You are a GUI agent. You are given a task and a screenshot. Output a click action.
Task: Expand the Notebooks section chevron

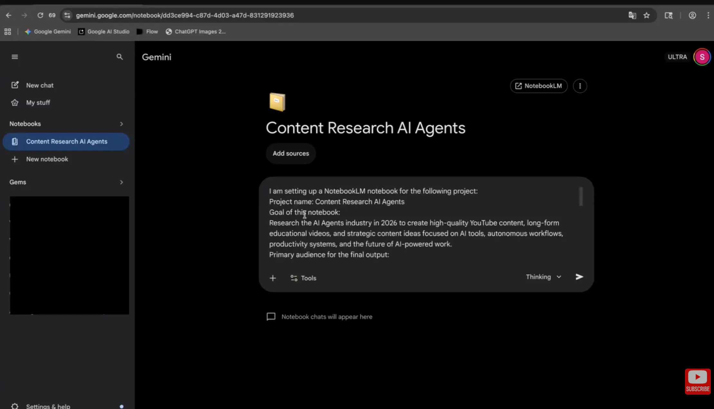coord(121,124)
